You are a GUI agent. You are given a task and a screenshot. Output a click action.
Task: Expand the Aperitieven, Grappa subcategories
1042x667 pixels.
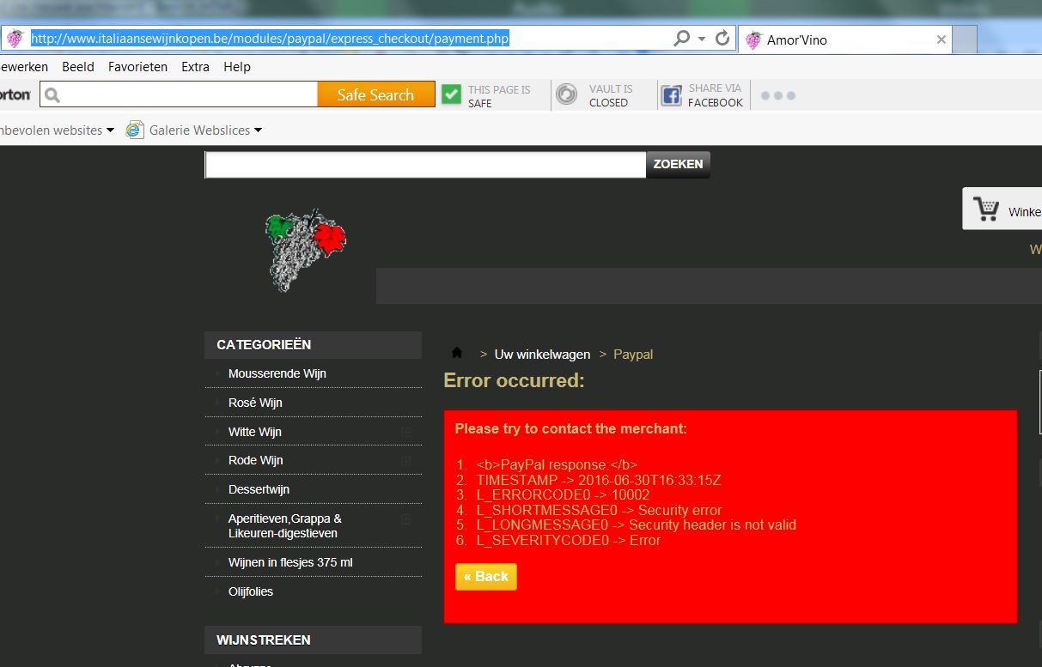click(406, 519)
